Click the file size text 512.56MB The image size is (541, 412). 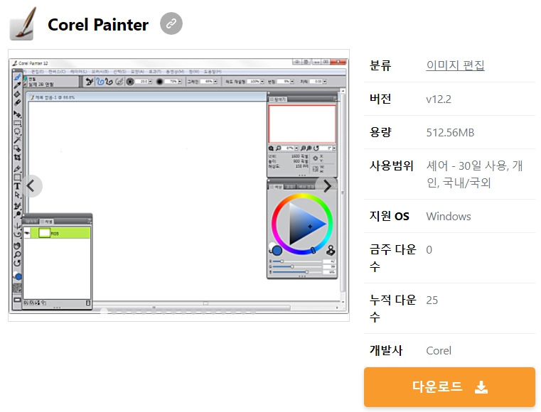[450, 132]
